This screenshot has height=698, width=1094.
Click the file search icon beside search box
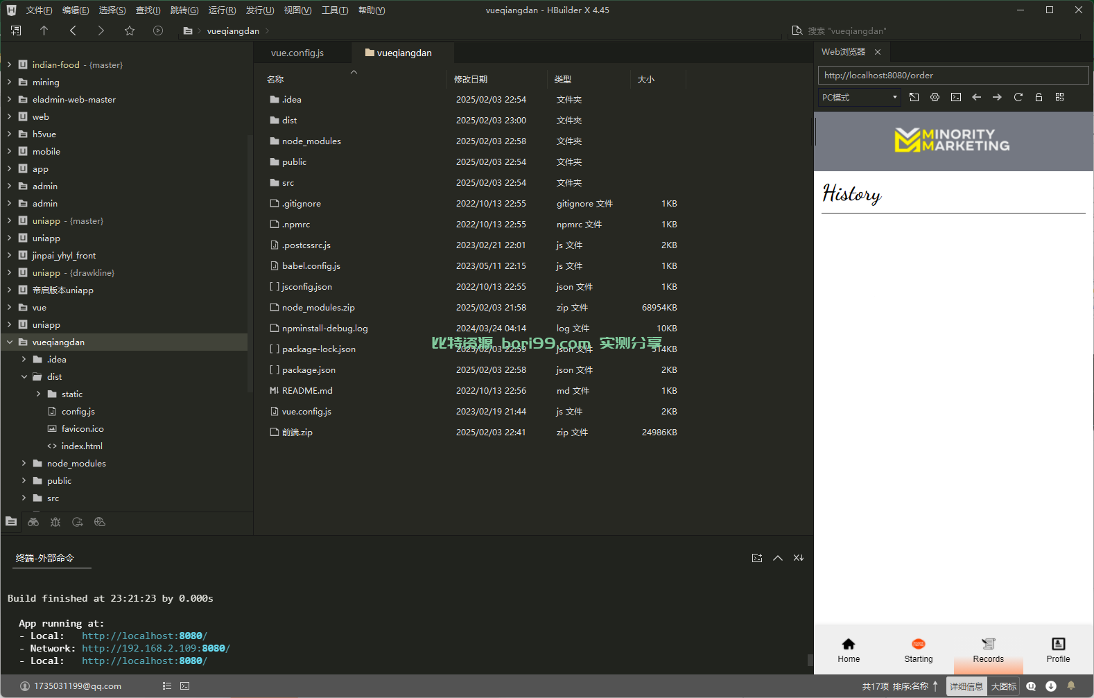pos(797,30)
